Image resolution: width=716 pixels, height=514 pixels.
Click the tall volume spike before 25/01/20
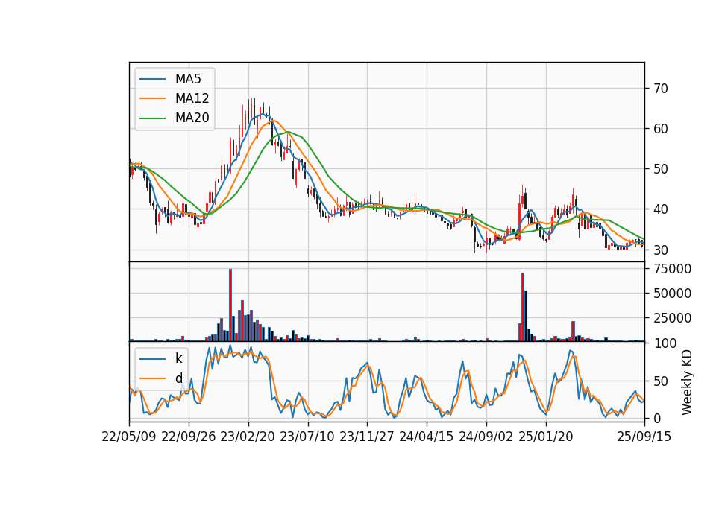(523, 307)
